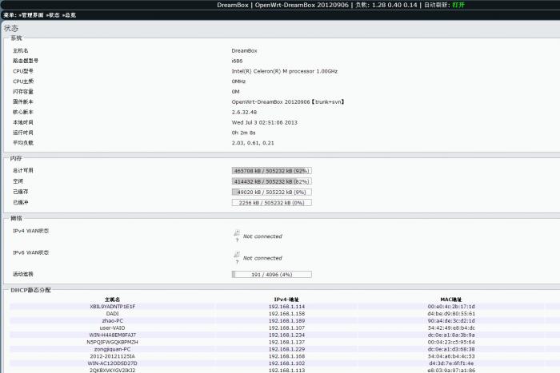This screenshot has height=373, width=560.
Task: Click the 空闲 free memory bar
Action: pos(271,181)
